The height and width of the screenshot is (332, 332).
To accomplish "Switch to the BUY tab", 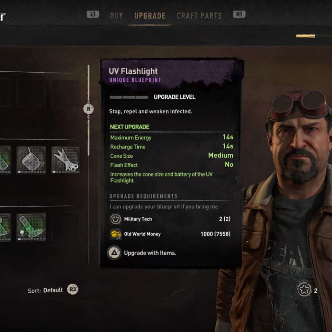I will [117, 16].
